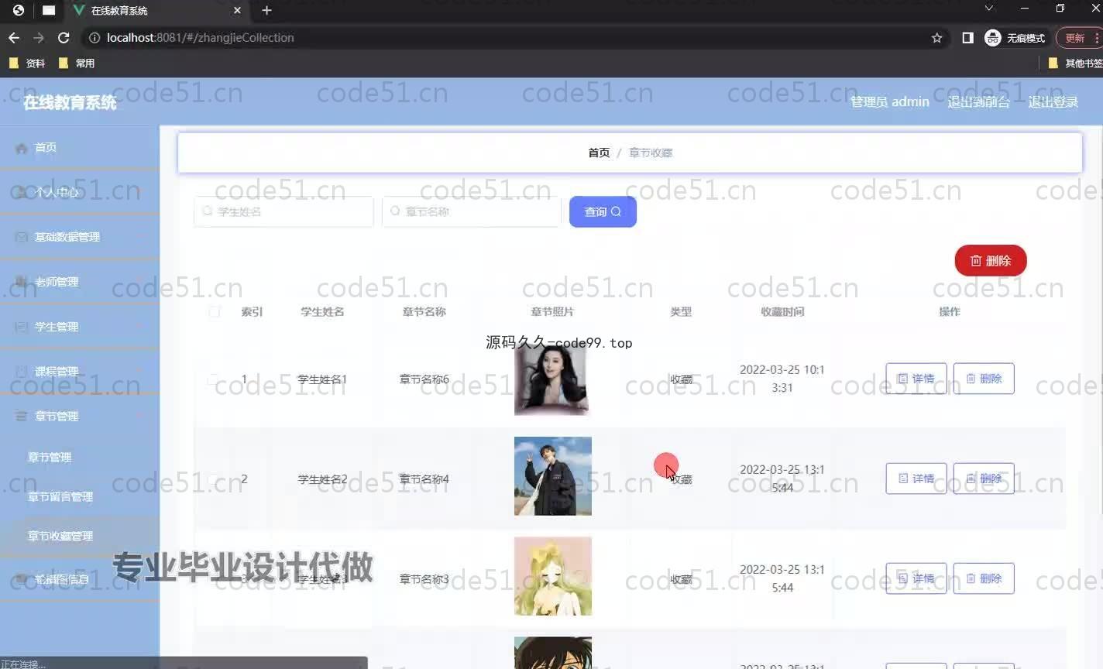Delete the 学生姓名1 row
This screenshot has height=669, width=1103.
click(984, 379)
